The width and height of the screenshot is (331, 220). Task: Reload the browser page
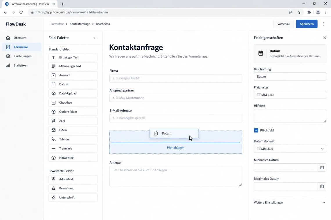[x=21, y=12]
